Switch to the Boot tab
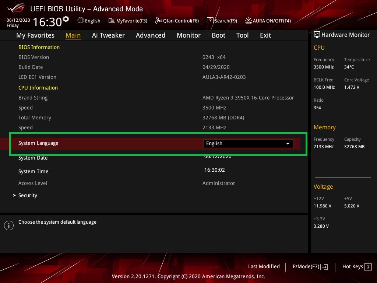This screenshot has height=283, width=377. [218, 35]
